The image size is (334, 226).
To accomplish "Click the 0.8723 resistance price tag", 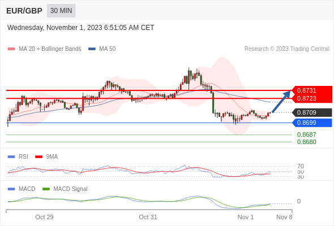I will click(312, 98).
